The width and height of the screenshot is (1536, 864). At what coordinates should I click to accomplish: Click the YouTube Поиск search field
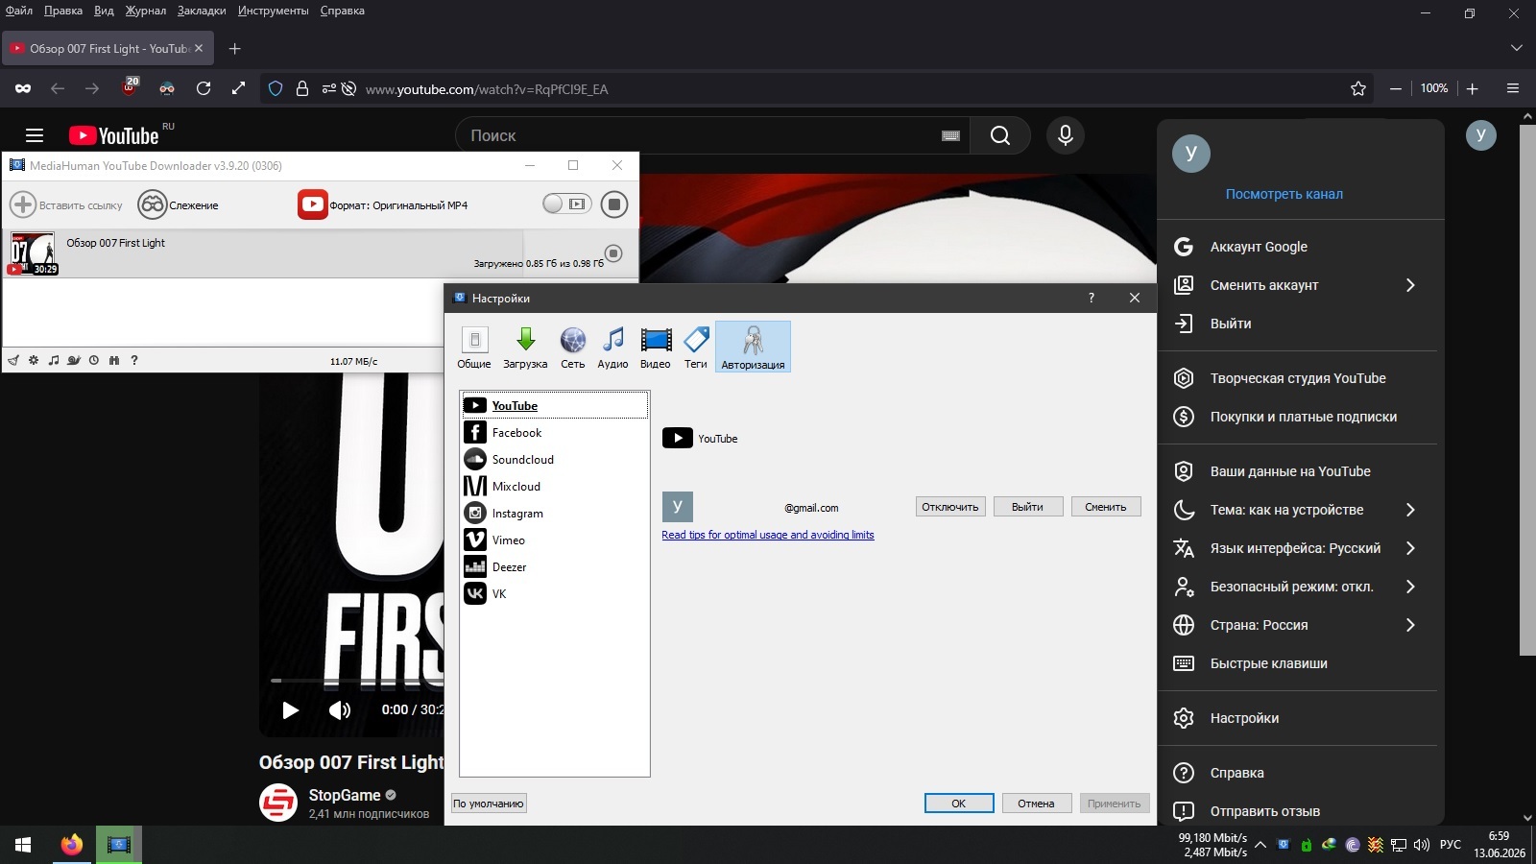point(712,135)
